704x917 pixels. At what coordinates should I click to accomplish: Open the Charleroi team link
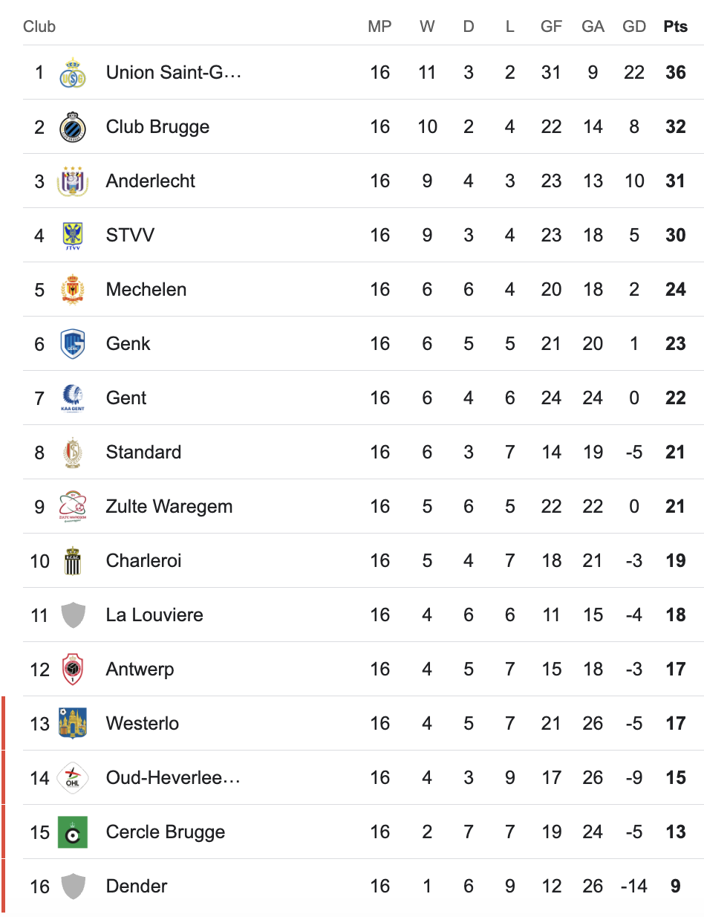pyautogui.click(x=145, y=561)
